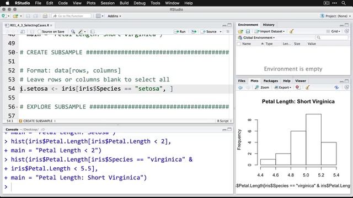Click the workspace panes grid icon
The image size is (353, 198).
(98, 16)
